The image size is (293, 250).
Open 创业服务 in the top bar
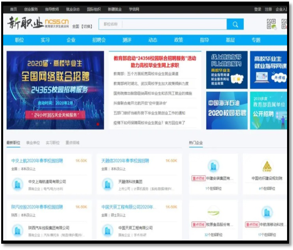click(31, 9)
